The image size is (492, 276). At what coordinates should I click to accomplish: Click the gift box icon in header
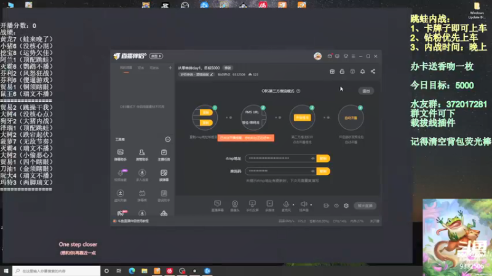tap(332, 71)
